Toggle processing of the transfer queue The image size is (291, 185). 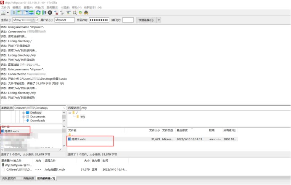pos(44,13)
